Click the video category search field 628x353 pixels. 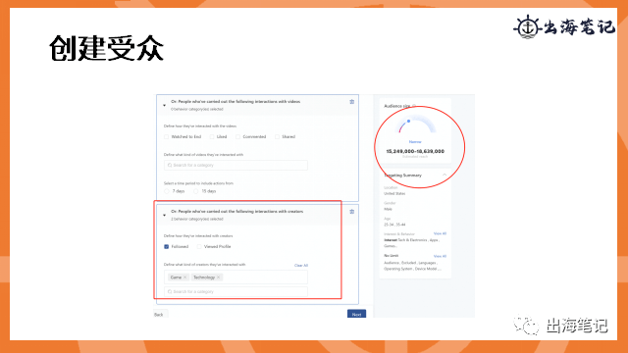(x=235, y=165)
